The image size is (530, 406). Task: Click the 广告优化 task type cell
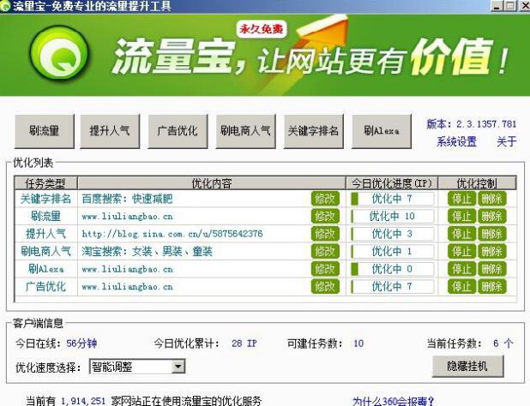point(45,287)
